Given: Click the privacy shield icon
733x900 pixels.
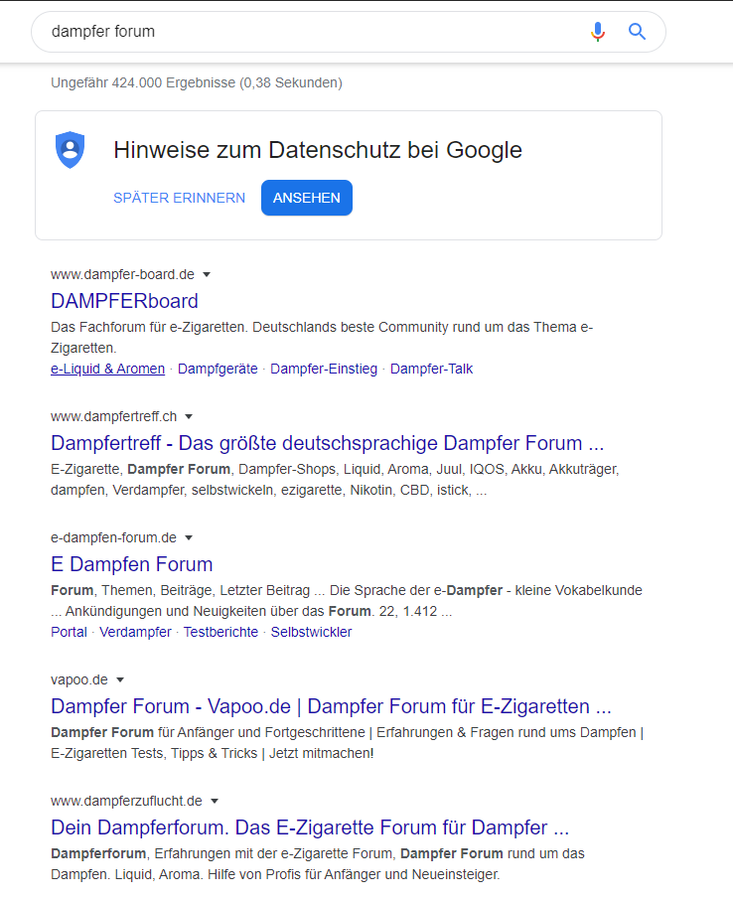Looking at the screenshot, I should pyautogui.click(x=70, y=150).
